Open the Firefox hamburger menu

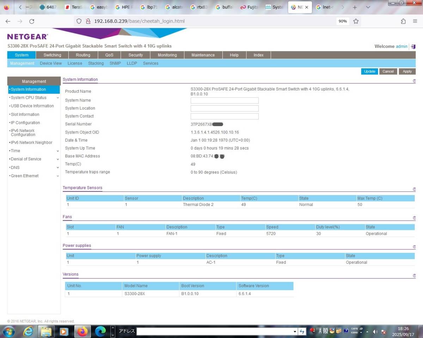[x=415, y=21]
